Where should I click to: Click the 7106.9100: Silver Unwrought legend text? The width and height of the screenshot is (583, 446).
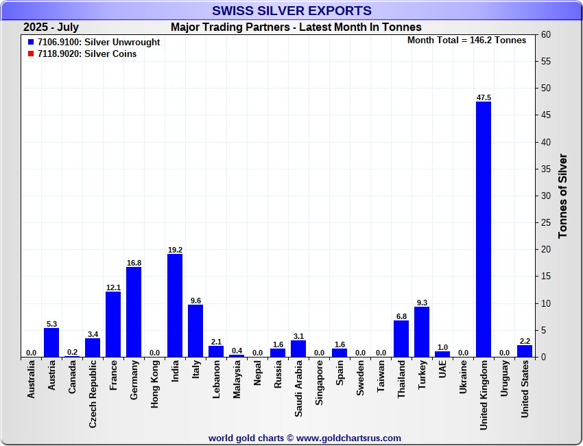[x=99, y=43]
